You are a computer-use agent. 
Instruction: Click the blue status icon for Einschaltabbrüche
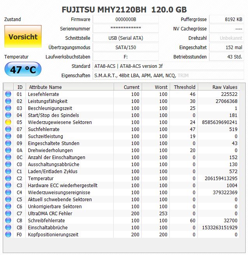click(8, 227)
